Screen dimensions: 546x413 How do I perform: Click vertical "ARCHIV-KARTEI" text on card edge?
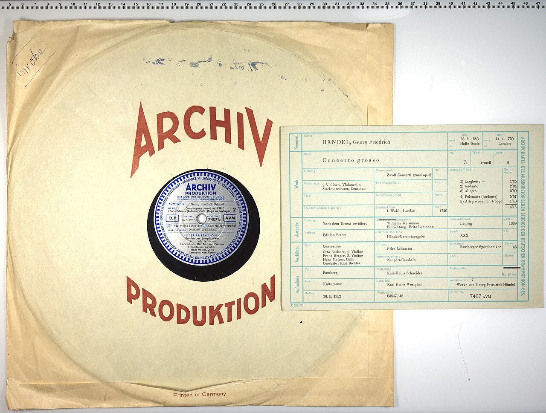point(523,150)
